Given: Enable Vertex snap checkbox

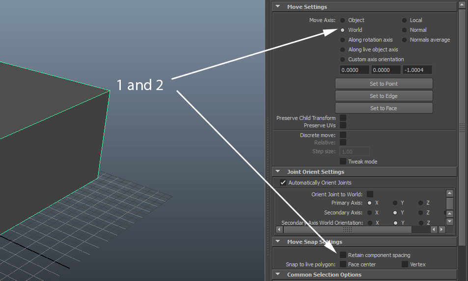Looking at the screenshot, I should click(405, 264).
